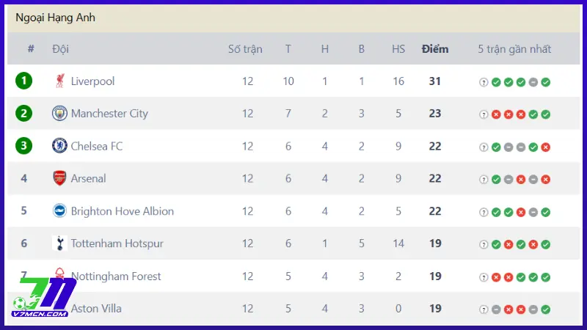Click the Arsenal club crest icon
This screenshot has height=330, width=587.
tap(59, 178)
